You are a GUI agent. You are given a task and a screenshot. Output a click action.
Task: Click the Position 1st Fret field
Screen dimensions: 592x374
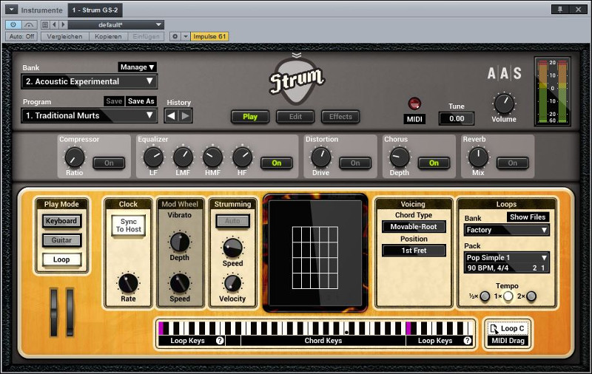(414, 251)
